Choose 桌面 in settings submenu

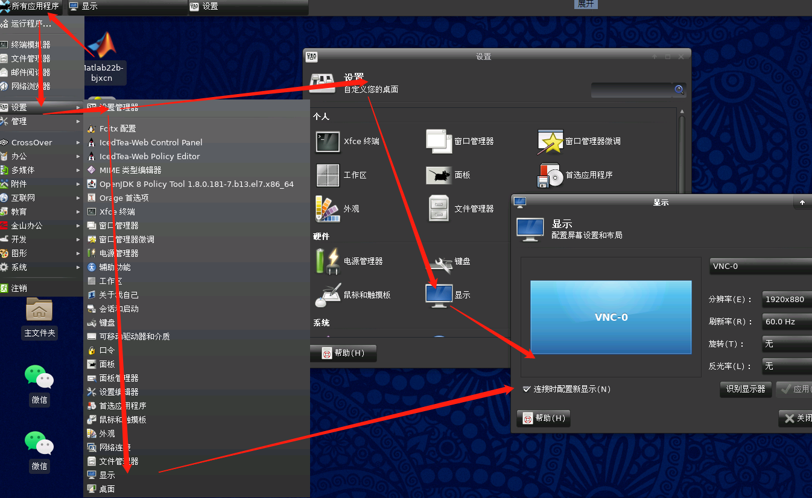coord(197,489)
